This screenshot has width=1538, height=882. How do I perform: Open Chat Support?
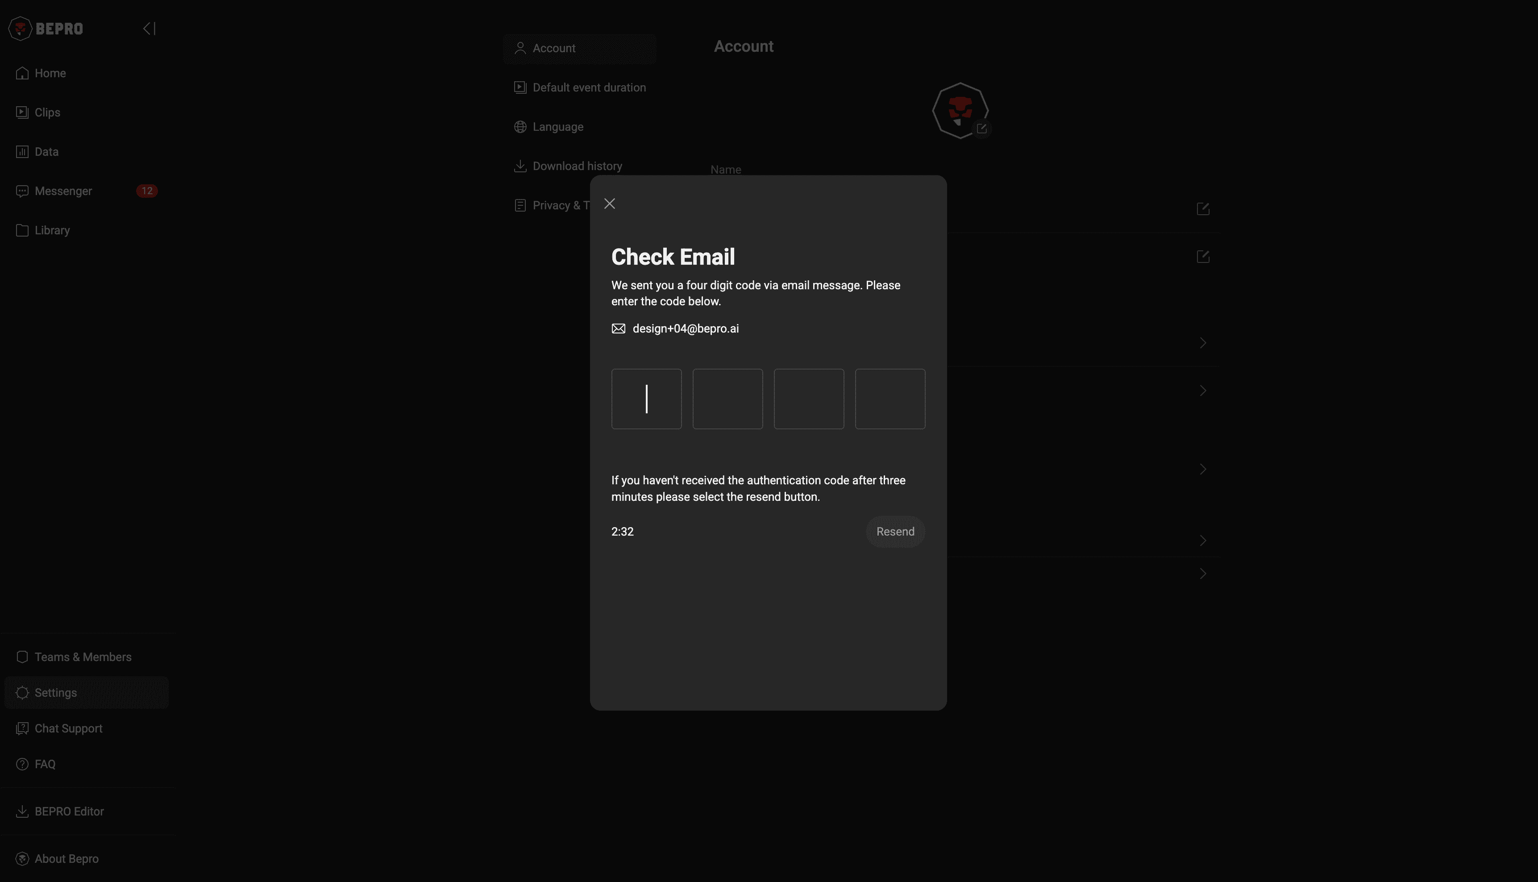pyautogui.click(x=68, y=728)
